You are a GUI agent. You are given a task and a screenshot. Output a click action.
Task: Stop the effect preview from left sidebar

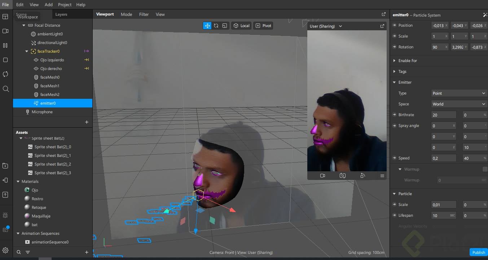(x=5, y=60)
